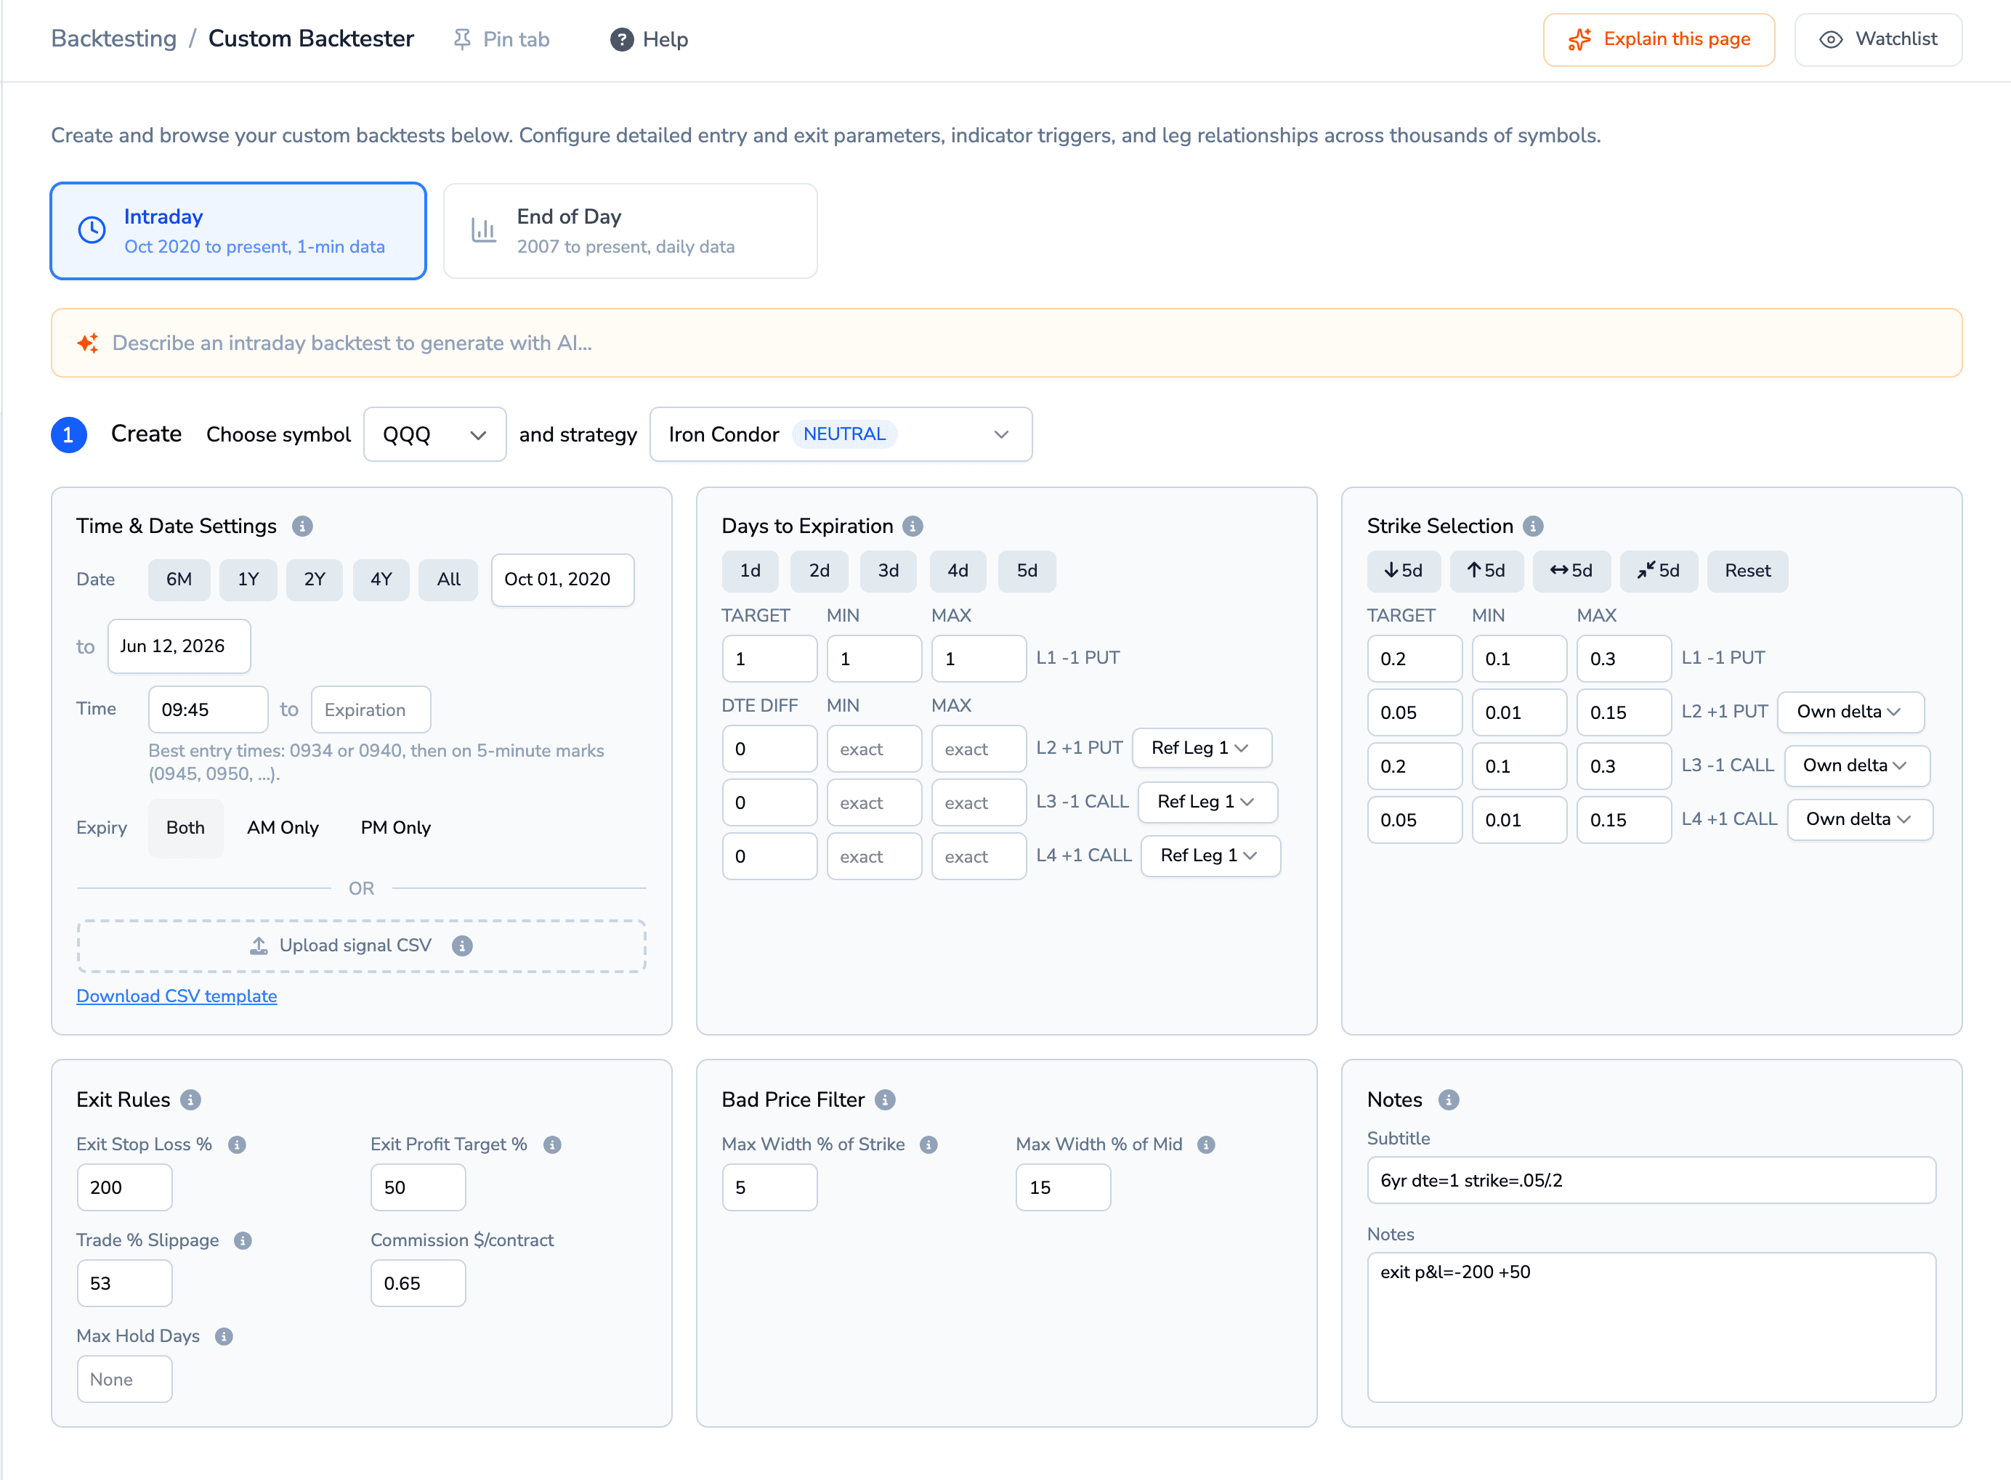Click the end date field Jun 12, 2026
2011x1480 pixels.
[x=179, y=647]
